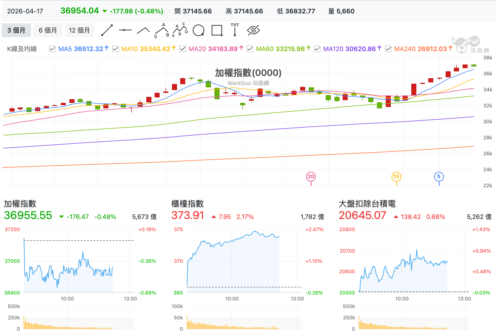Switch to the 6 個月 range tab
This screenshot has height=336, width=496.
pyautogui.click(x=48, y=30)
